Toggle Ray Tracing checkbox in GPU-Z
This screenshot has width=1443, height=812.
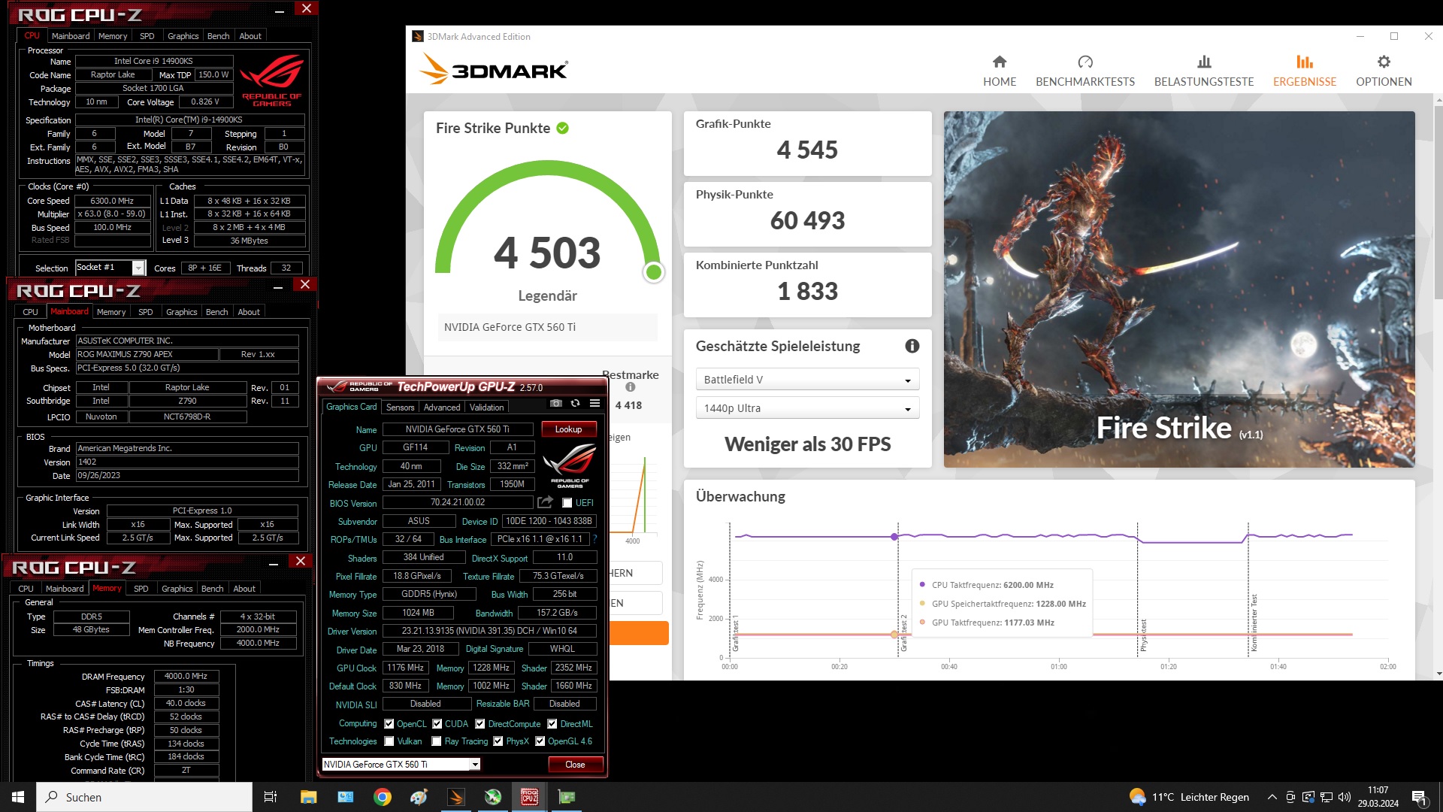[x=437, y=741]
